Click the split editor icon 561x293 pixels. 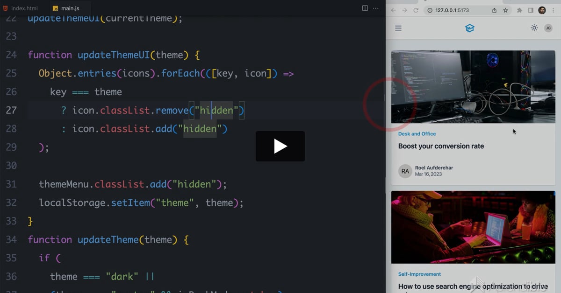[x=365, y=8]
